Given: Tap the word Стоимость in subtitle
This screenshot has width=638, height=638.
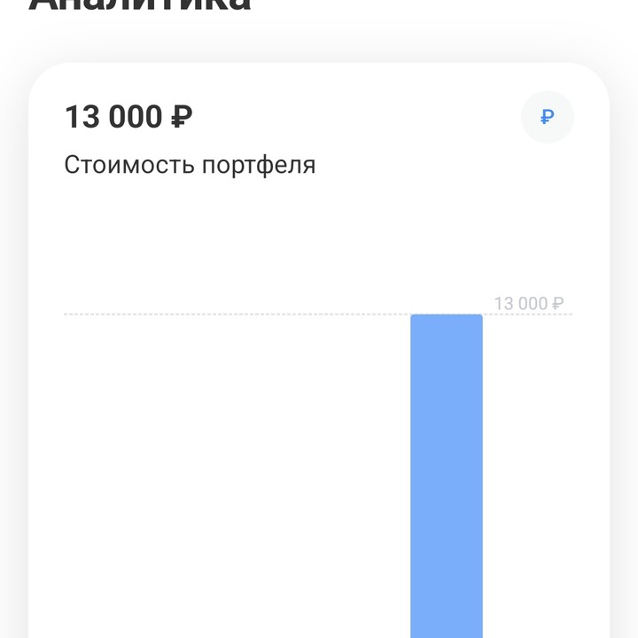Looking at the screenshot, I should point(129,165).
